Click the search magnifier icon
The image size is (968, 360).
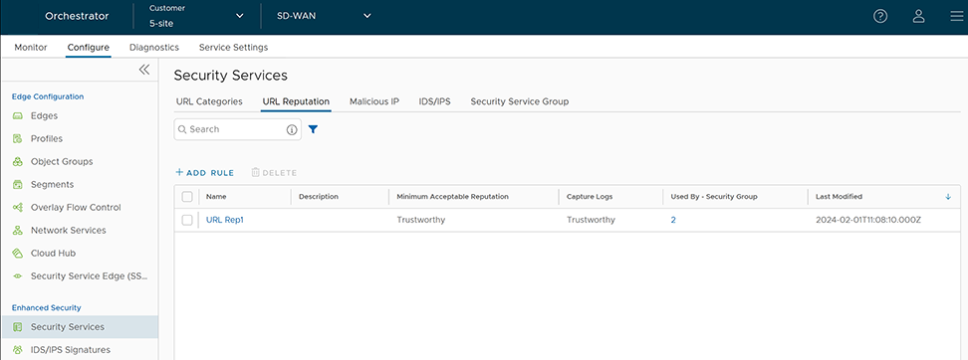[x=182, y=129]
